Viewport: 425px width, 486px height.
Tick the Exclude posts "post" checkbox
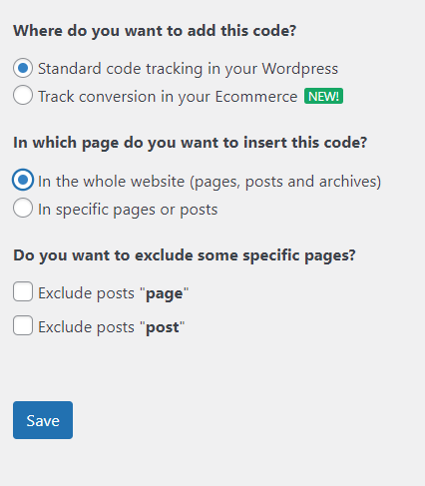click(23, 325)
